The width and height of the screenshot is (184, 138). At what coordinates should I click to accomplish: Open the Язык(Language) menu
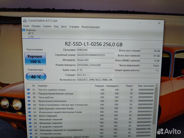coord(91,27)
